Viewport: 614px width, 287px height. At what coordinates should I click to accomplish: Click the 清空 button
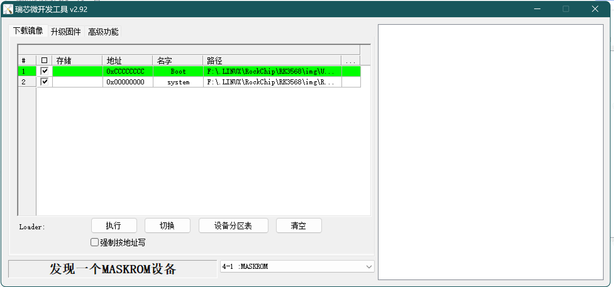pyautogui.click(x=299, y=226)
